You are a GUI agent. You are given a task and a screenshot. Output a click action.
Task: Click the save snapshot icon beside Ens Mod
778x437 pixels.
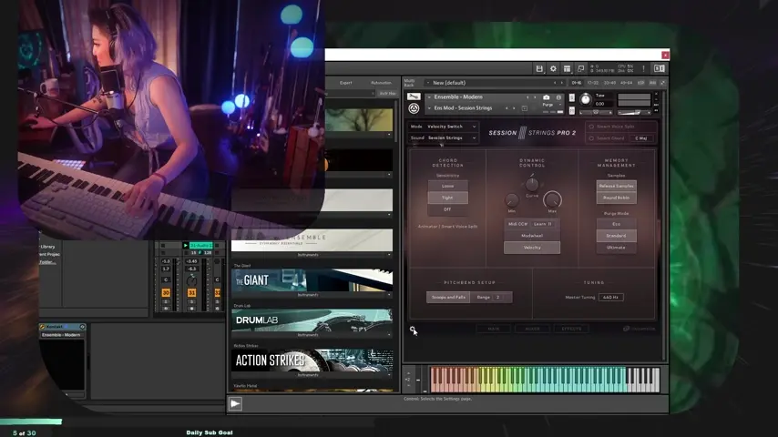525,108
